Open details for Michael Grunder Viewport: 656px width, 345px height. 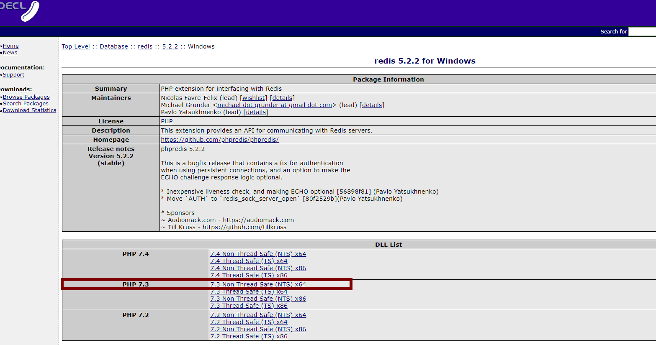pyautogui.click(x=372, y=105)
